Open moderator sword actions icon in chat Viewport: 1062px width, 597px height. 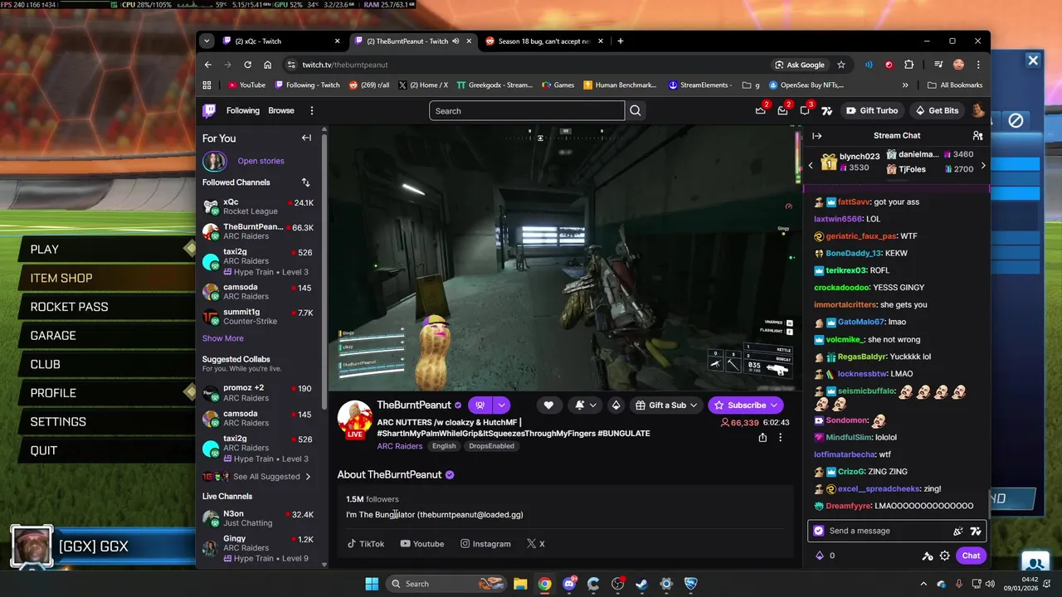pos(928,556)
